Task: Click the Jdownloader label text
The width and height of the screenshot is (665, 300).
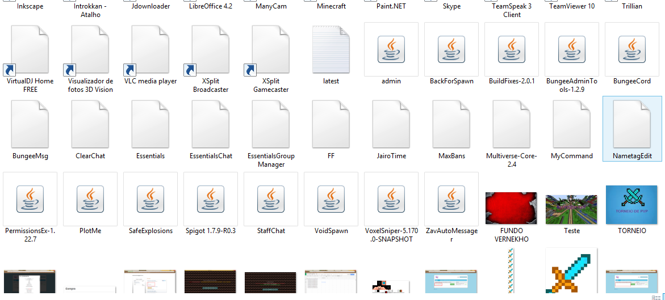Action: coord(150,6)
